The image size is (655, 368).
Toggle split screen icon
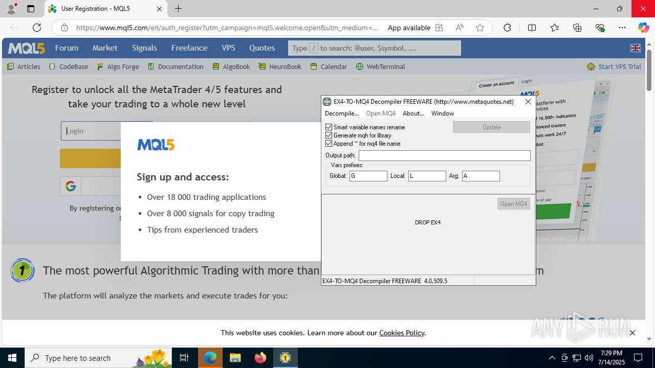(532, 28)
